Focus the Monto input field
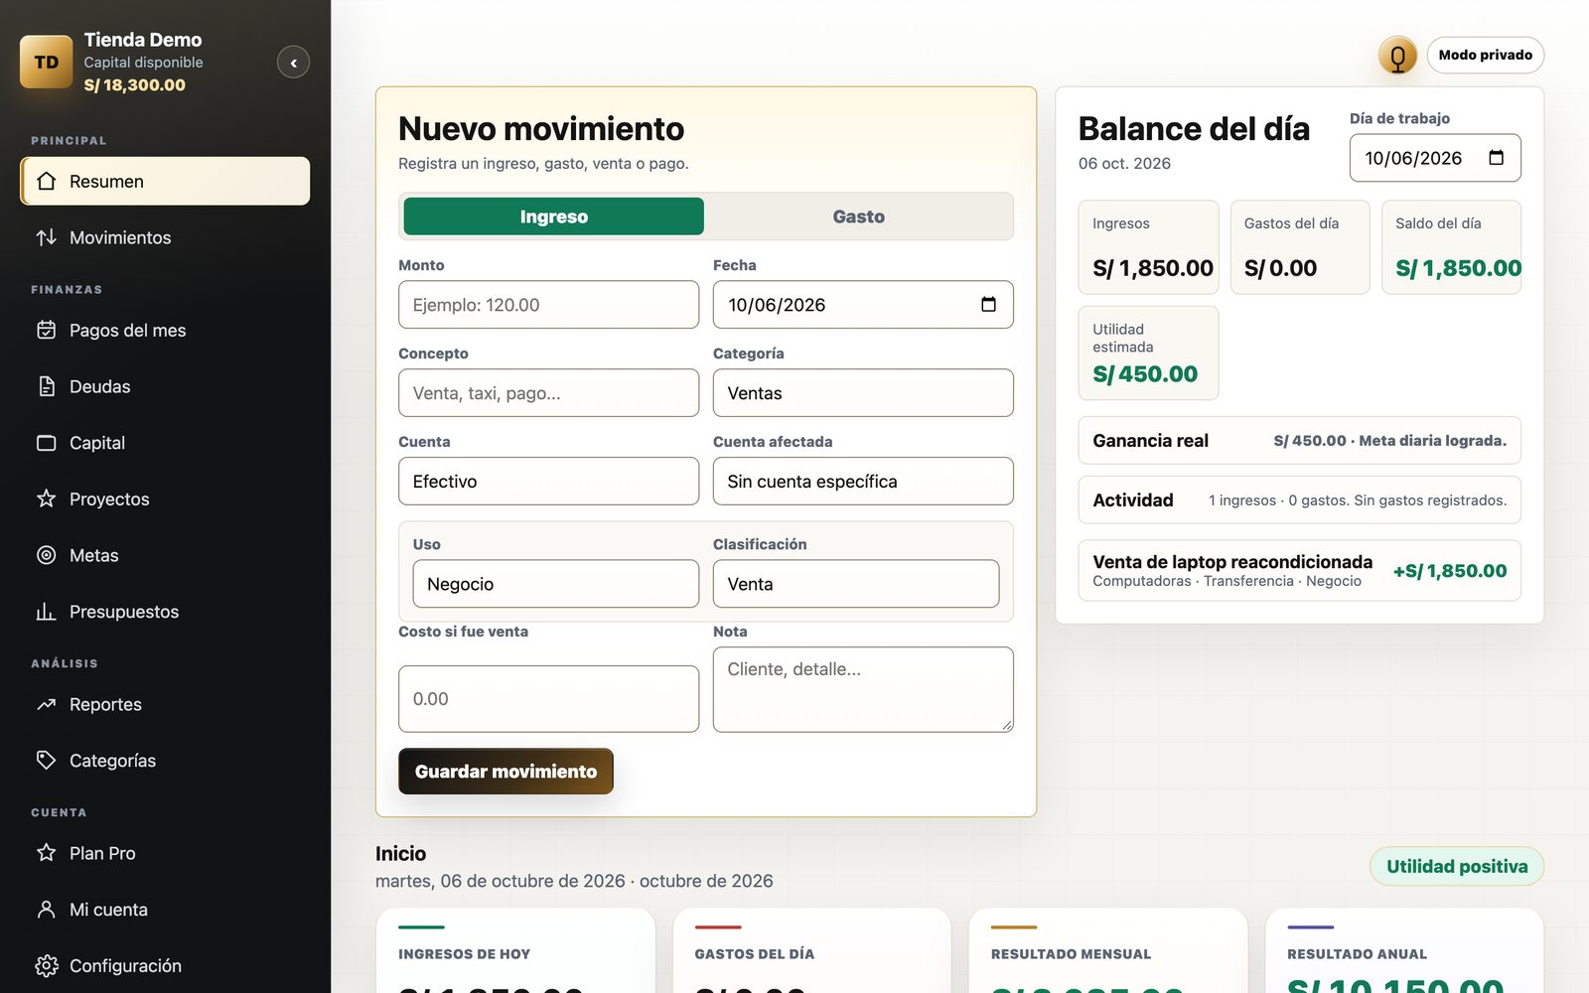The image size is (1589, 993). click(548, 305)
